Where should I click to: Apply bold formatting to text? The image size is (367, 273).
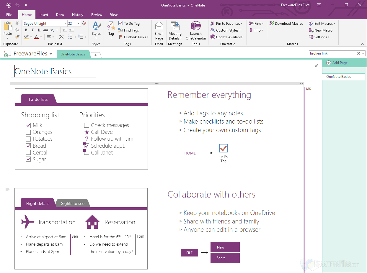[26, 30]
